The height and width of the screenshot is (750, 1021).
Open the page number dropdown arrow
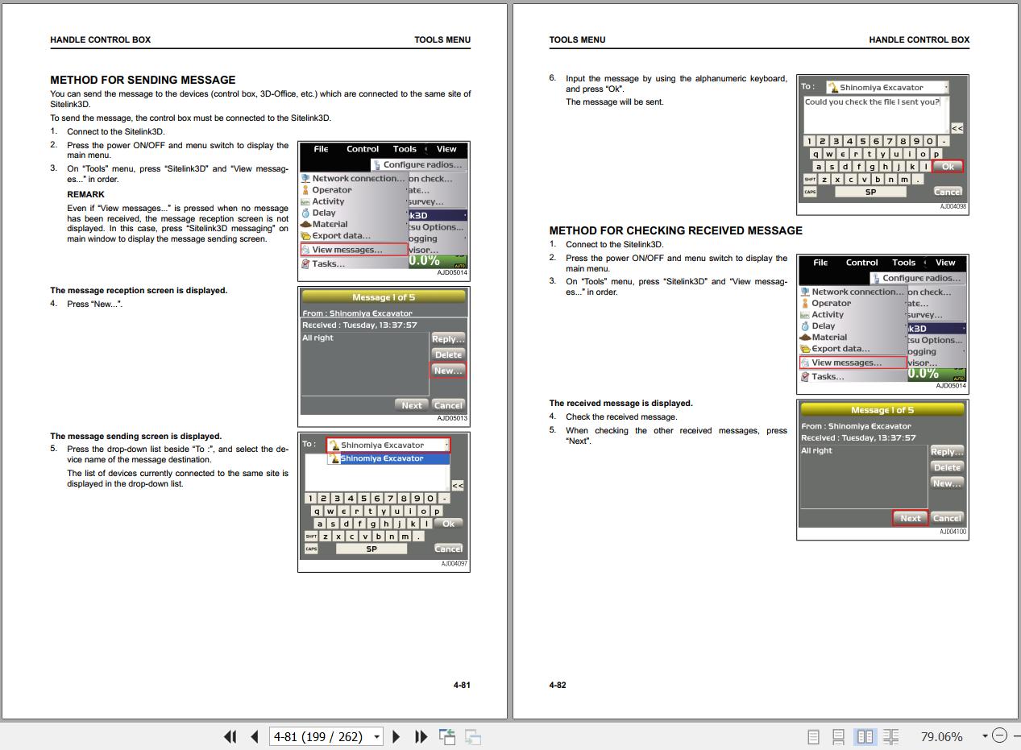coord(377,736)
